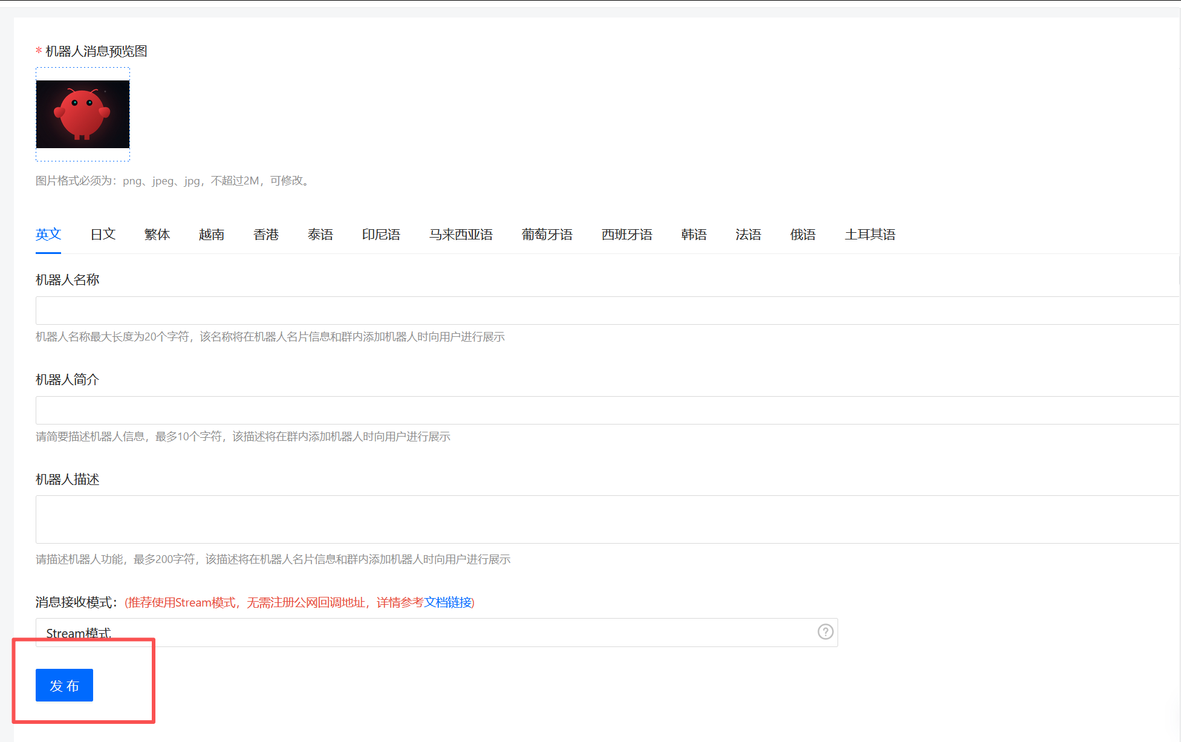Switch to the 法语 tab
Image resolution: width=1181 pixels, height=742 pixels.
pyautogui.click(x=748, y=235)
